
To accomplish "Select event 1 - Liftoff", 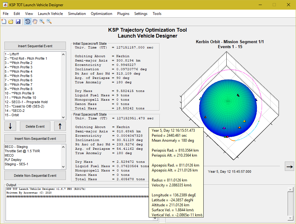I will [33, 54].
